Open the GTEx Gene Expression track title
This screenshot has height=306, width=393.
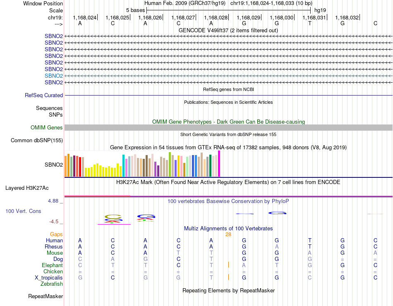pos(228,147)
